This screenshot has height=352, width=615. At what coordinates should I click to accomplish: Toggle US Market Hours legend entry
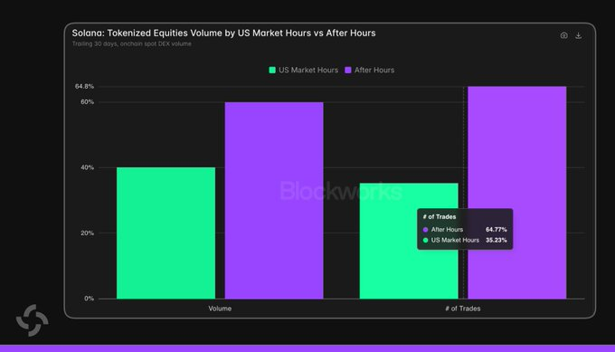tap(303, 70)
